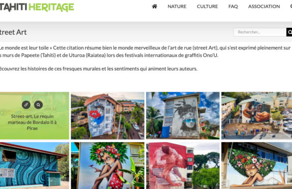Click the chain link icon on hovered tile
This screenshot has width=292, height=189.
(26, 105)
